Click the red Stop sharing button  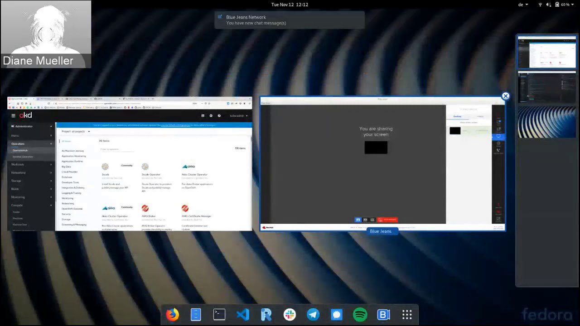point(387,220)
